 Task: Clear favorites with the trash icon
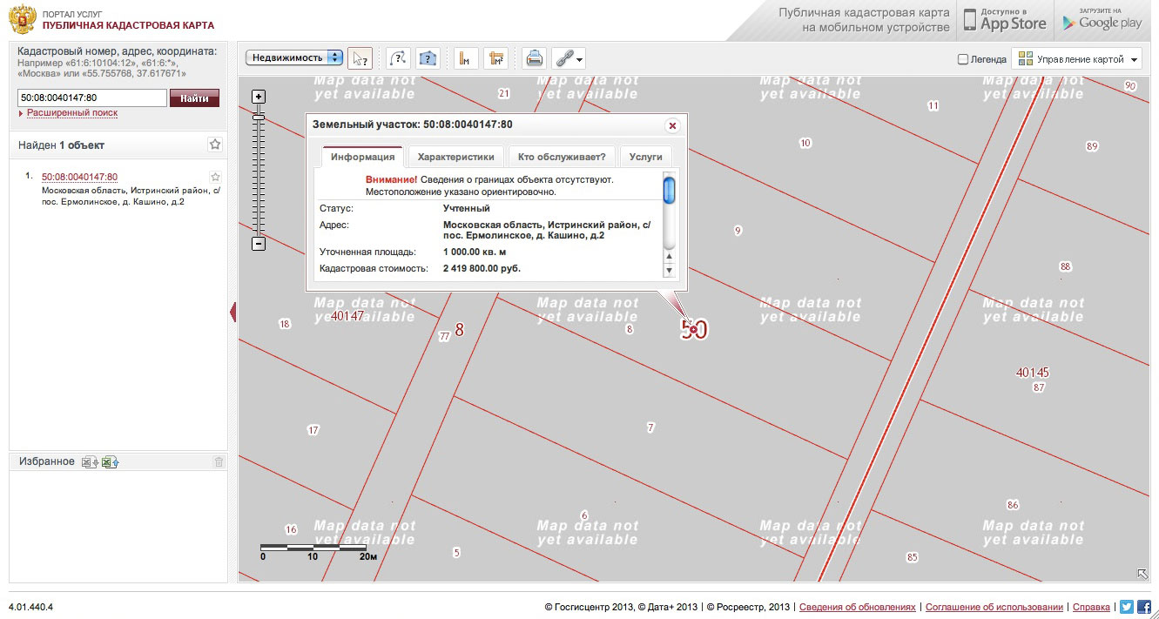pos(219,462)
